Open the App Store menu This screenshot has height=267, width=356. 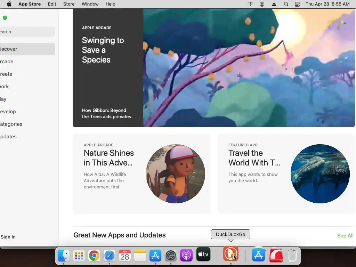pos(30,4)
